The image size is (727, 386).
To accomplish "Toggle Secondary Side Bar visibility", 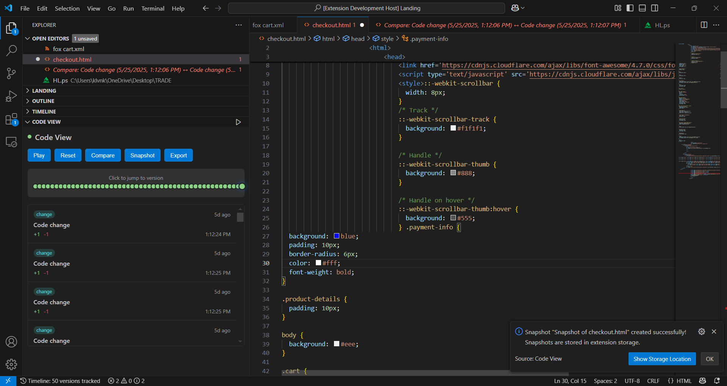I will pos(655,8).
